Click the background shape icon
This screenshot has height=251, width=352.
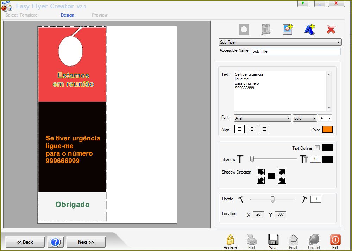coord(244,30)
